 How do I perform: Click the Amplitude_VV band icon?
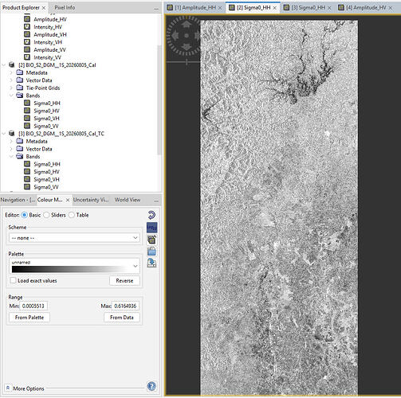point(27,49)
